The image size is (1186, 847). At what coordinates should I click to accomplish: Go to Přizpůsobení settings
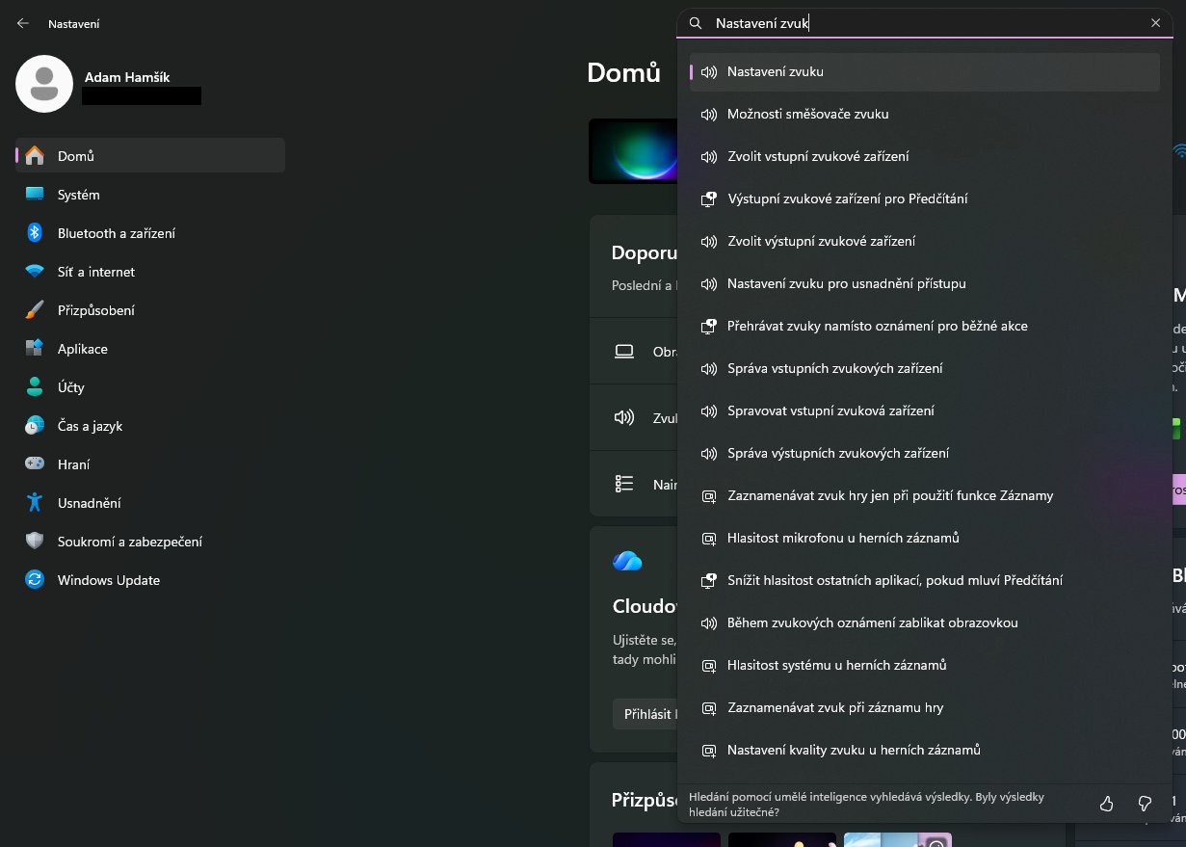pos(95,310)
